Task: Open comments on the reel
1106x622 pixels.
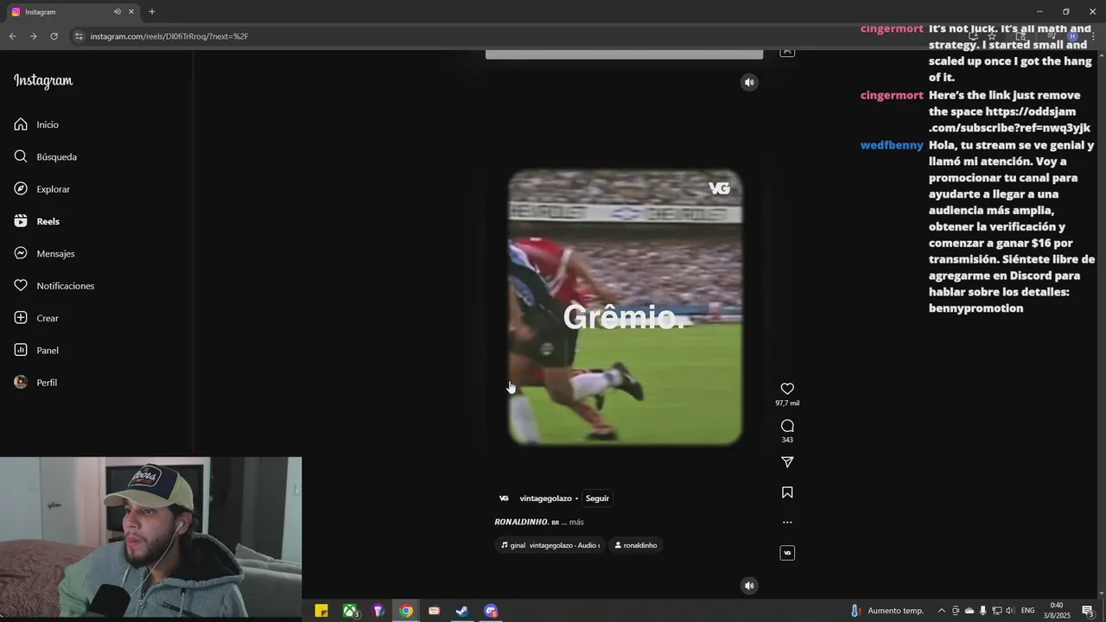Action: [x=787, y=426]
